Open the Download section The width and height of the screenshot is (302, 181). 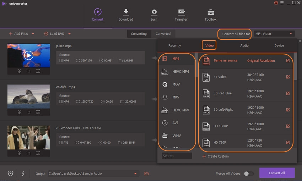pyautogui.click(x=126, y=15)
